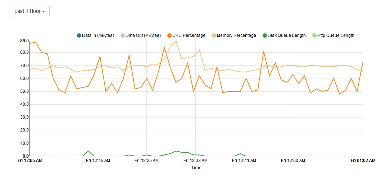Select the Fri 12:50 AM time axis label

click(293, 161)
